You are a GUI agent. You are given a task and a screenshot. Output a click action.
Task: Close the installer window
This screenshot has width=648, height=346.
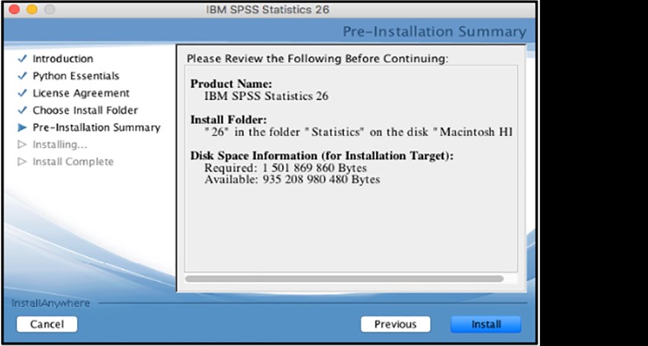tap(14, 9)
